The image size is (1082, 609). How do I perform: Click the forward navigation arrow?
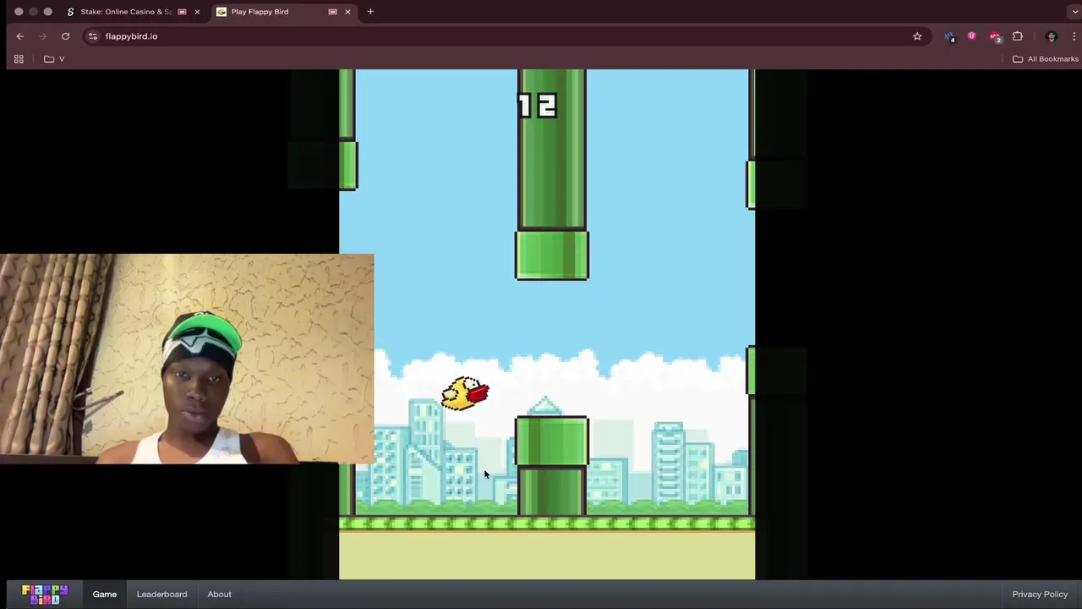click(42, 36)
